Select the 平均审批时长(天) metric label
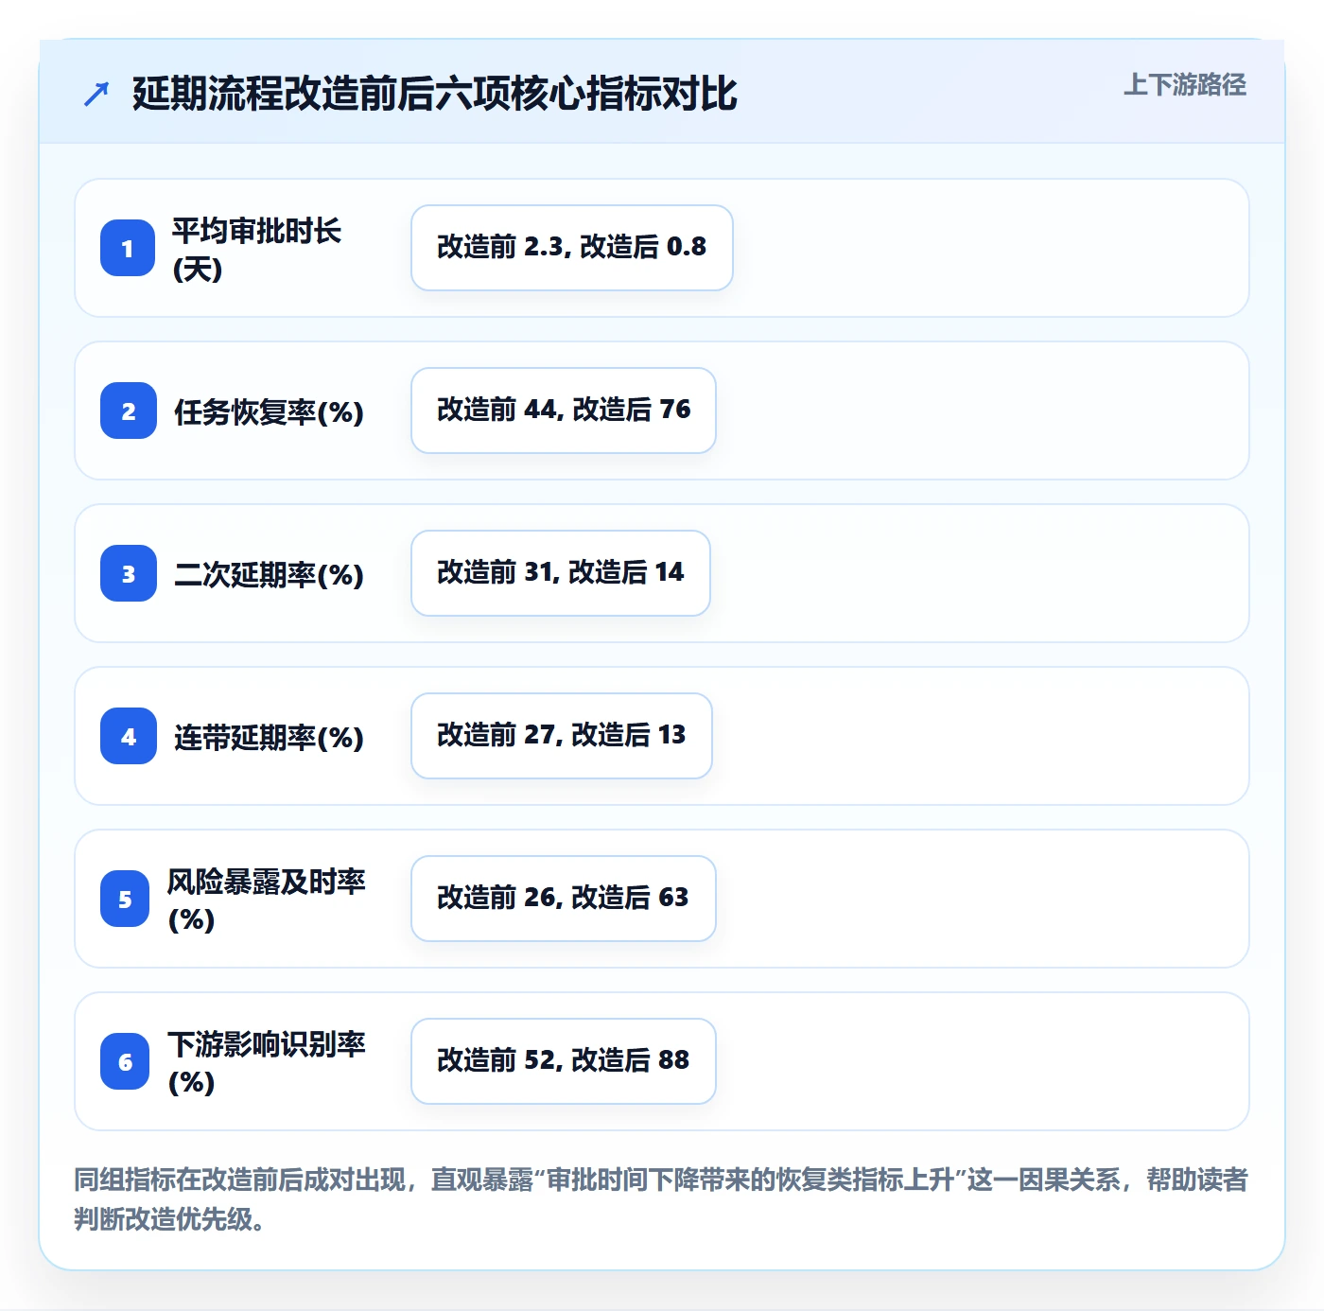Image resolution: width=1324 pixels, height=1311 pixels. point(256,249)
